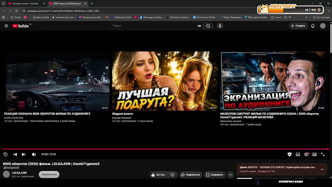Screen dimensions: 332x187
Task: Open the tab search dropdown
Action: (x=3, y=4)
